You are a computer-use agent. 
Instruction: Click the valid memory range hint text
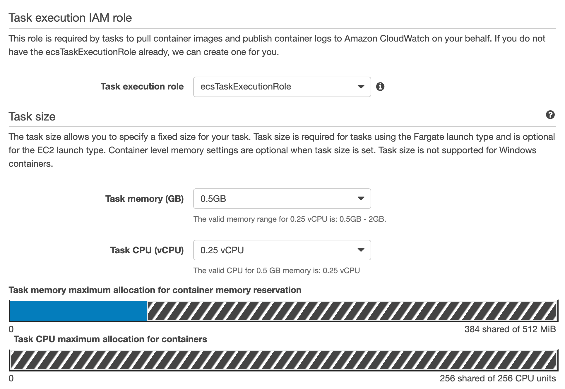[290, 219]
